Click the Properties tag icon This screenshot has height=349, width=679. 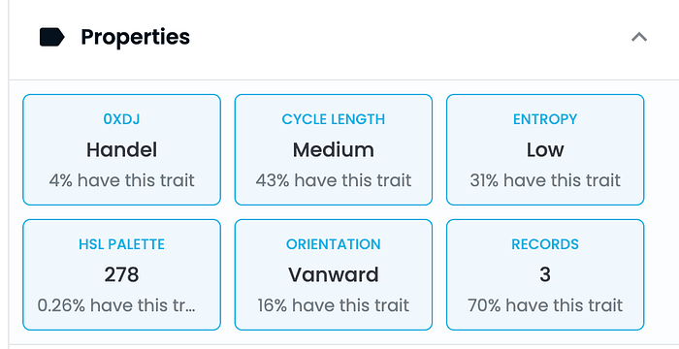52,37
